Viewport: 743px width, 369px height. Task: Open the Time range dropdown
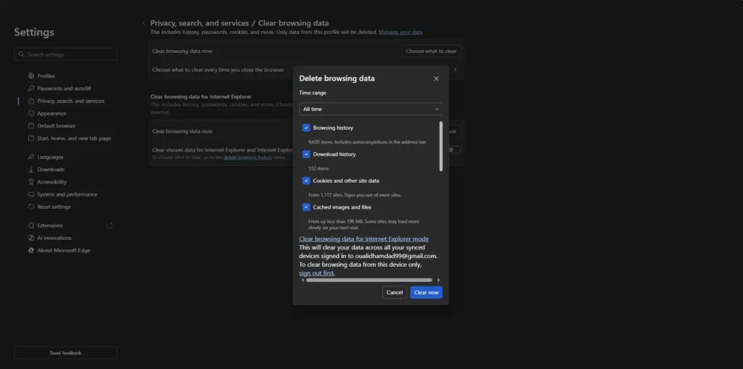tap(371, 109)
